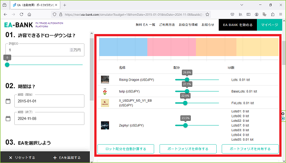Go to マイページ

click(269, 25)
